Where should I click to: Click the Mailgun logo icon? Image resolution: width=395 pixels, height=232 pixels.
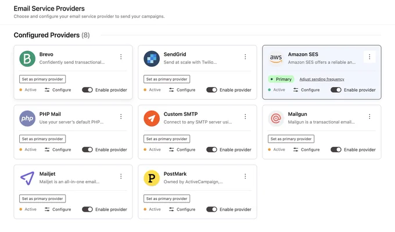click(276, 118)
